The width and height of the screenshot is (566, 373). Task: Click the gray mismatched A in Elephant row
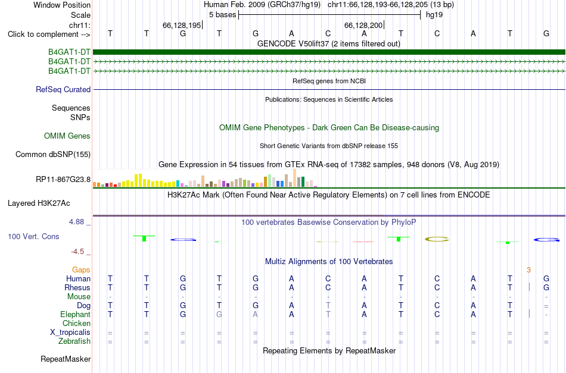pyautogui.click(x=255, y=314)
